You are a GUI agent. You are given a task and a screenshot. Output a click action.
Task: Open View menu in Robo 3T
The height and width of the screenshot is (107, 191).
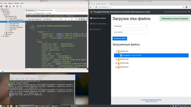click(5, 3)
